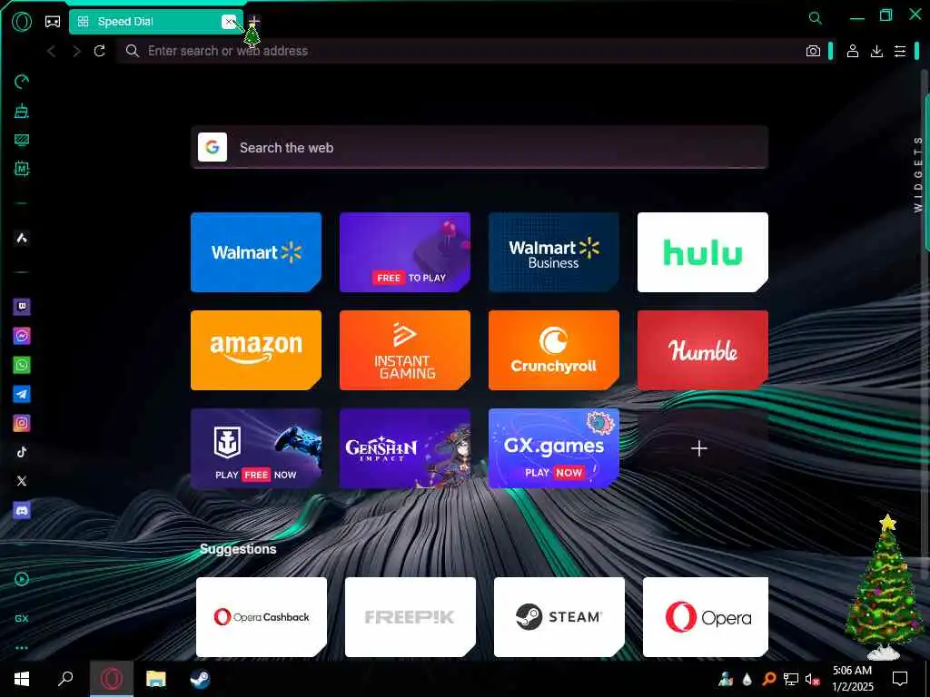Open the Humble speed dial tile
Image resolution: width=930 pixels, height=697 pixels.
[702, 350]
